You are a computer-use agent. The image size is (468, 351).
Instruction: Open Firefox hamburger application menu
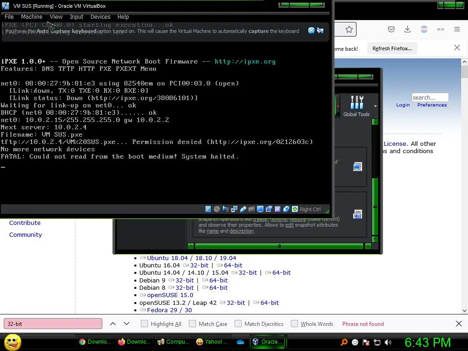[x=457, y=29]
